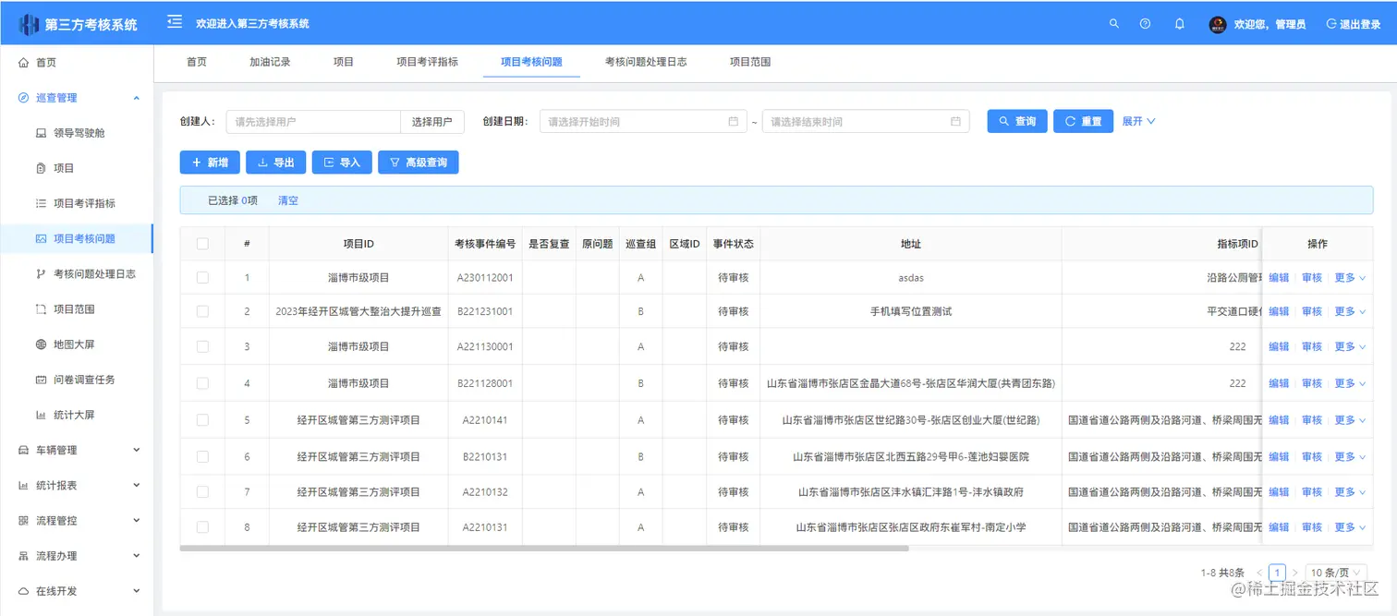Switch to the 首页 tab
This screenshot has width=1397, height=616.
pyautogui.click(x=197, y=62)
